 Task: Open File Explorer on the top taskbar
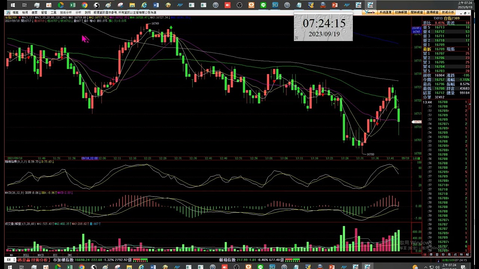pyautogui.click(x=132, y=5)
